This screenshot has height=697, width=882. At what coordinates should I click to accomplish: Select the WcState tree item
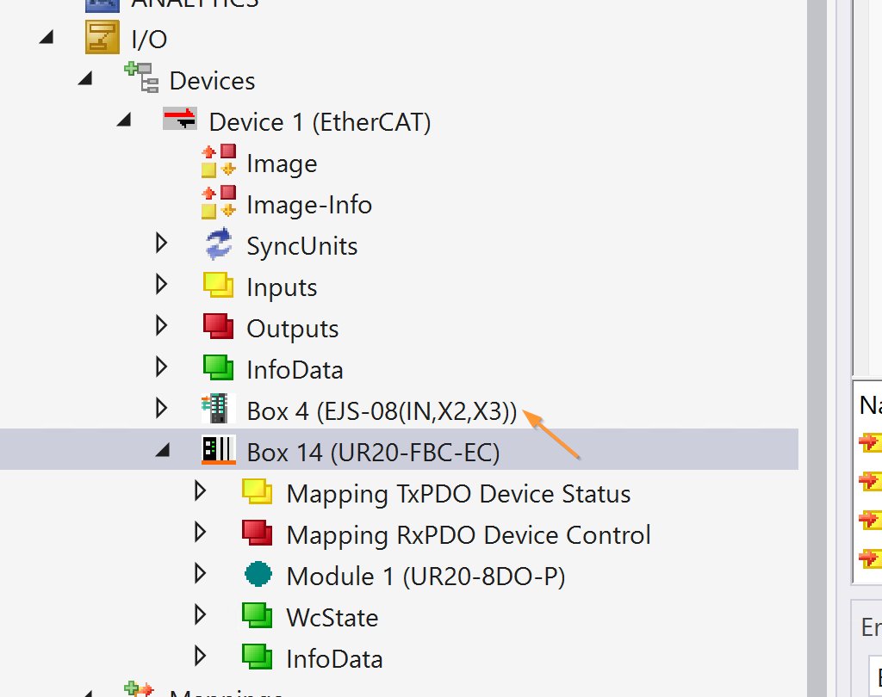(332, 618)
